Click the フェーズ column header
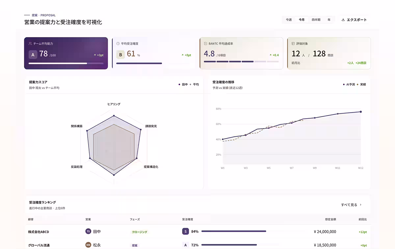 pyautogui.click(x=134, y=219)
